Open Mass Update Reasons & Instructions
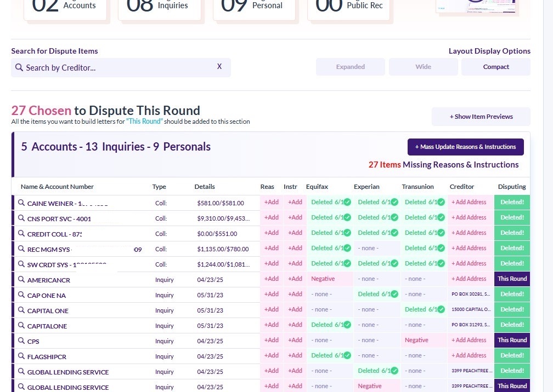 (465, 147)
